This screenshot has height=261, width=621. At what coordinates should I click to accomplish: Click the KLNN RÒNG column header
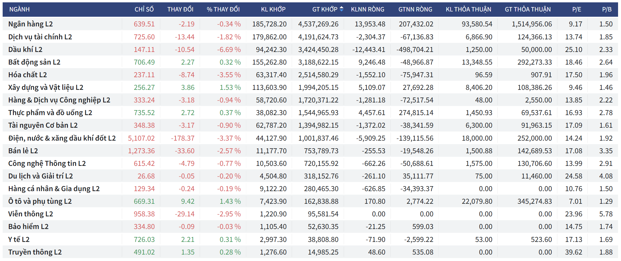click(367, 9)
